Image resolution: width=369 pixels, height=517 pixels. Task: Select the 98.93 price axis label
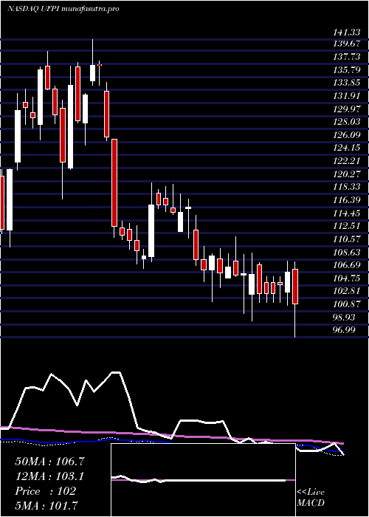[x=345, y=318]
